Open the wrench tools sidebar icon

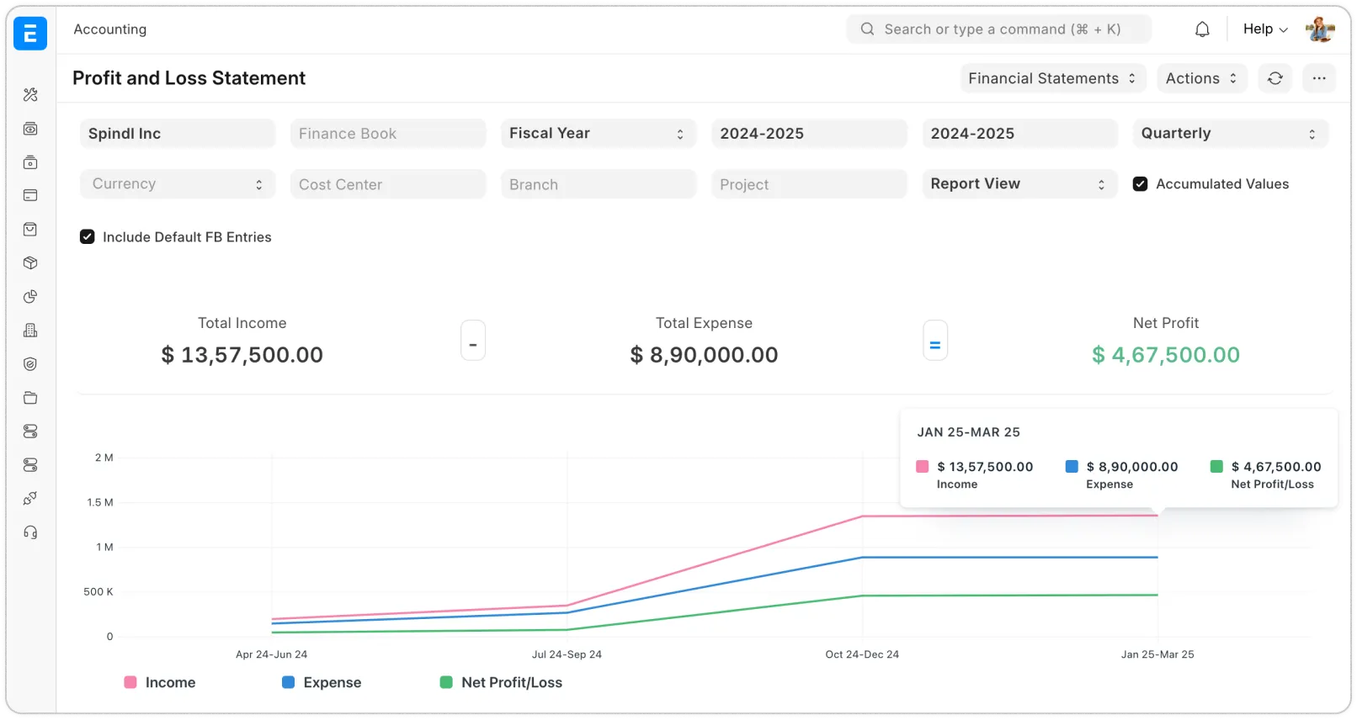(31, 95)
